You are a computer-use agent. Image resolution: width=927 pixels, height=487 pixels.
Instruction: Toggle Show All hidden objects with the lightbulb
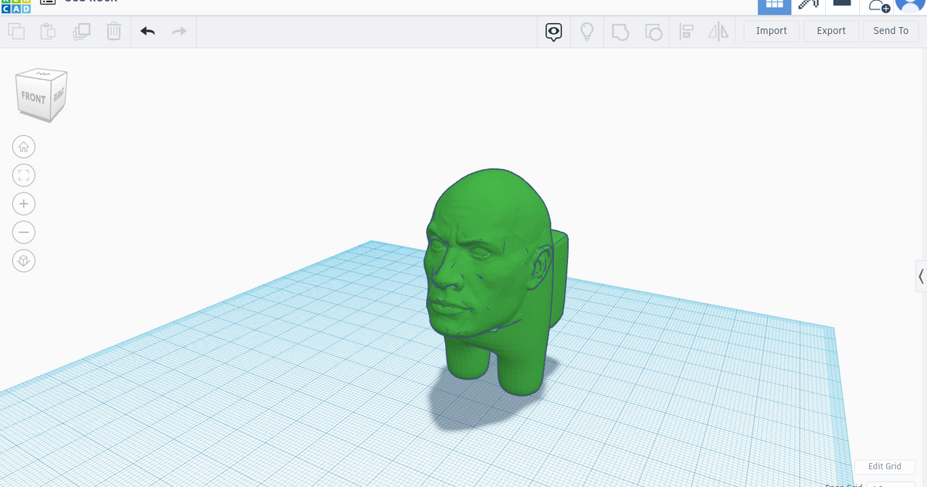(x=586, y=31)
